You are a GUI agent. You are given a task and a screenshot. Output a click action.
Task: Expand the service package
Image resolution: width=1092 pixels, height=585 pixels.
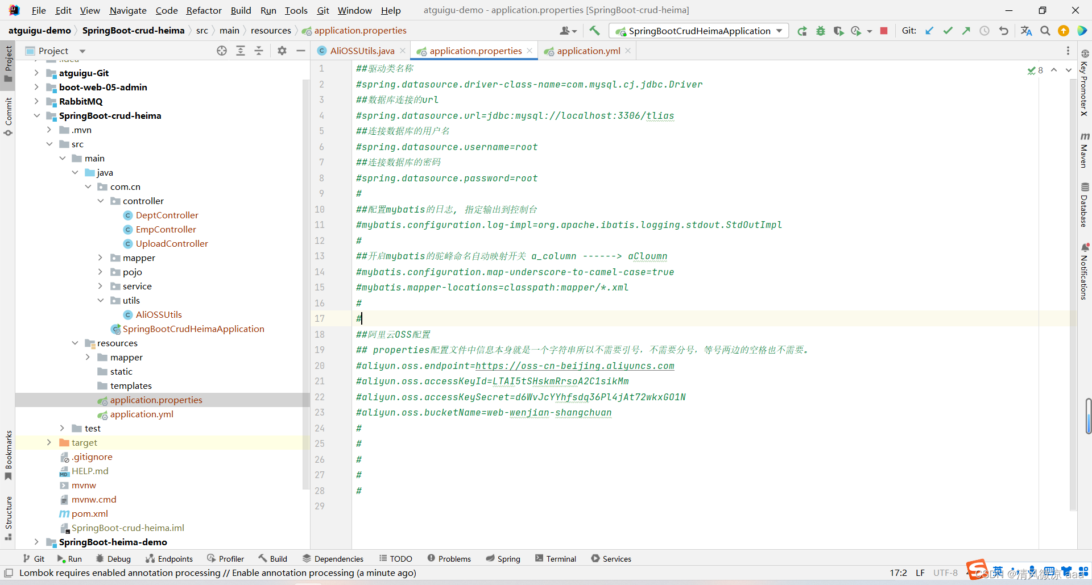(x=100, y=286)
